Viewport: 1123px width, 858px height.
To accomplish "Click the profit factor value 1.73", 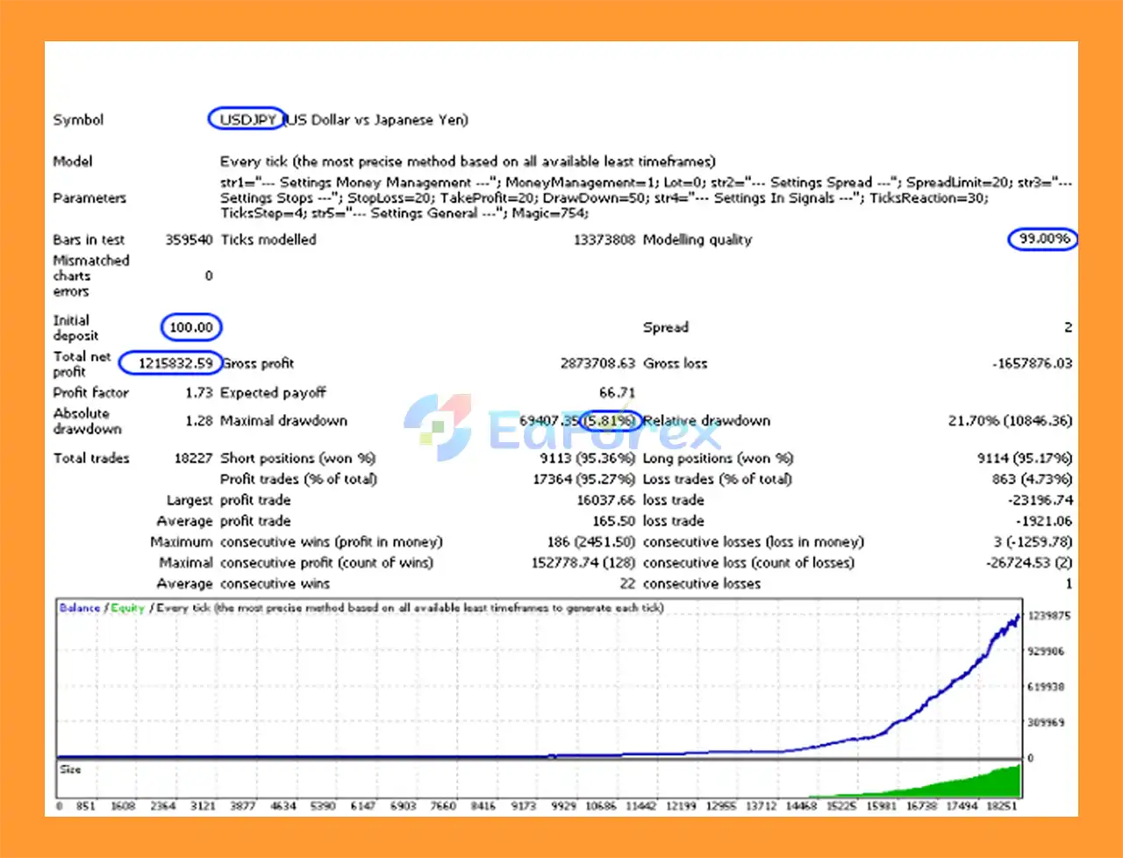I will (199, 392).
